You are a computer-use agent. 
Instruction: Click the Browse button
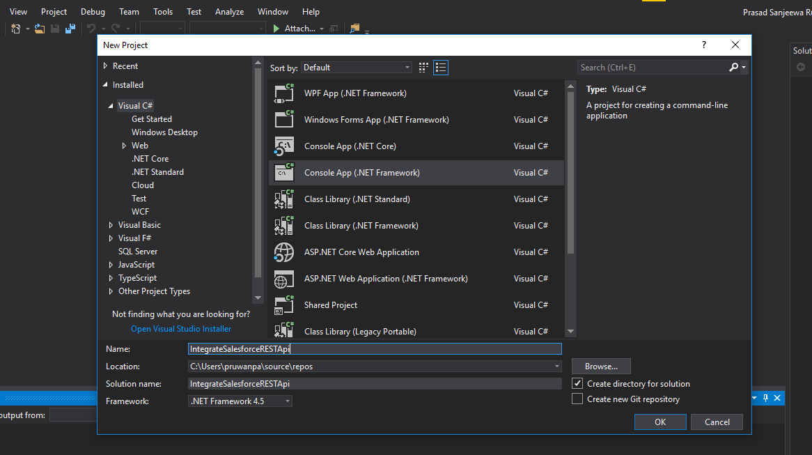click(x=601, y=367)
